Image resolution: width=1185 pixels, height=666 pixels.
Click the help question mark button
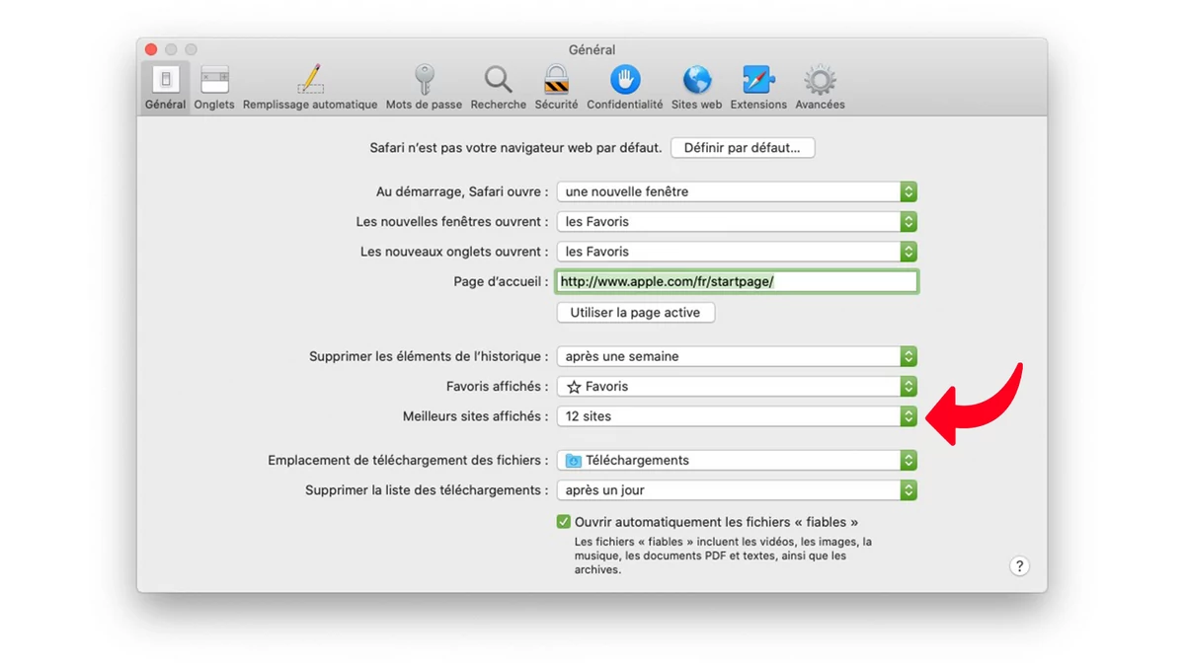1019,566
